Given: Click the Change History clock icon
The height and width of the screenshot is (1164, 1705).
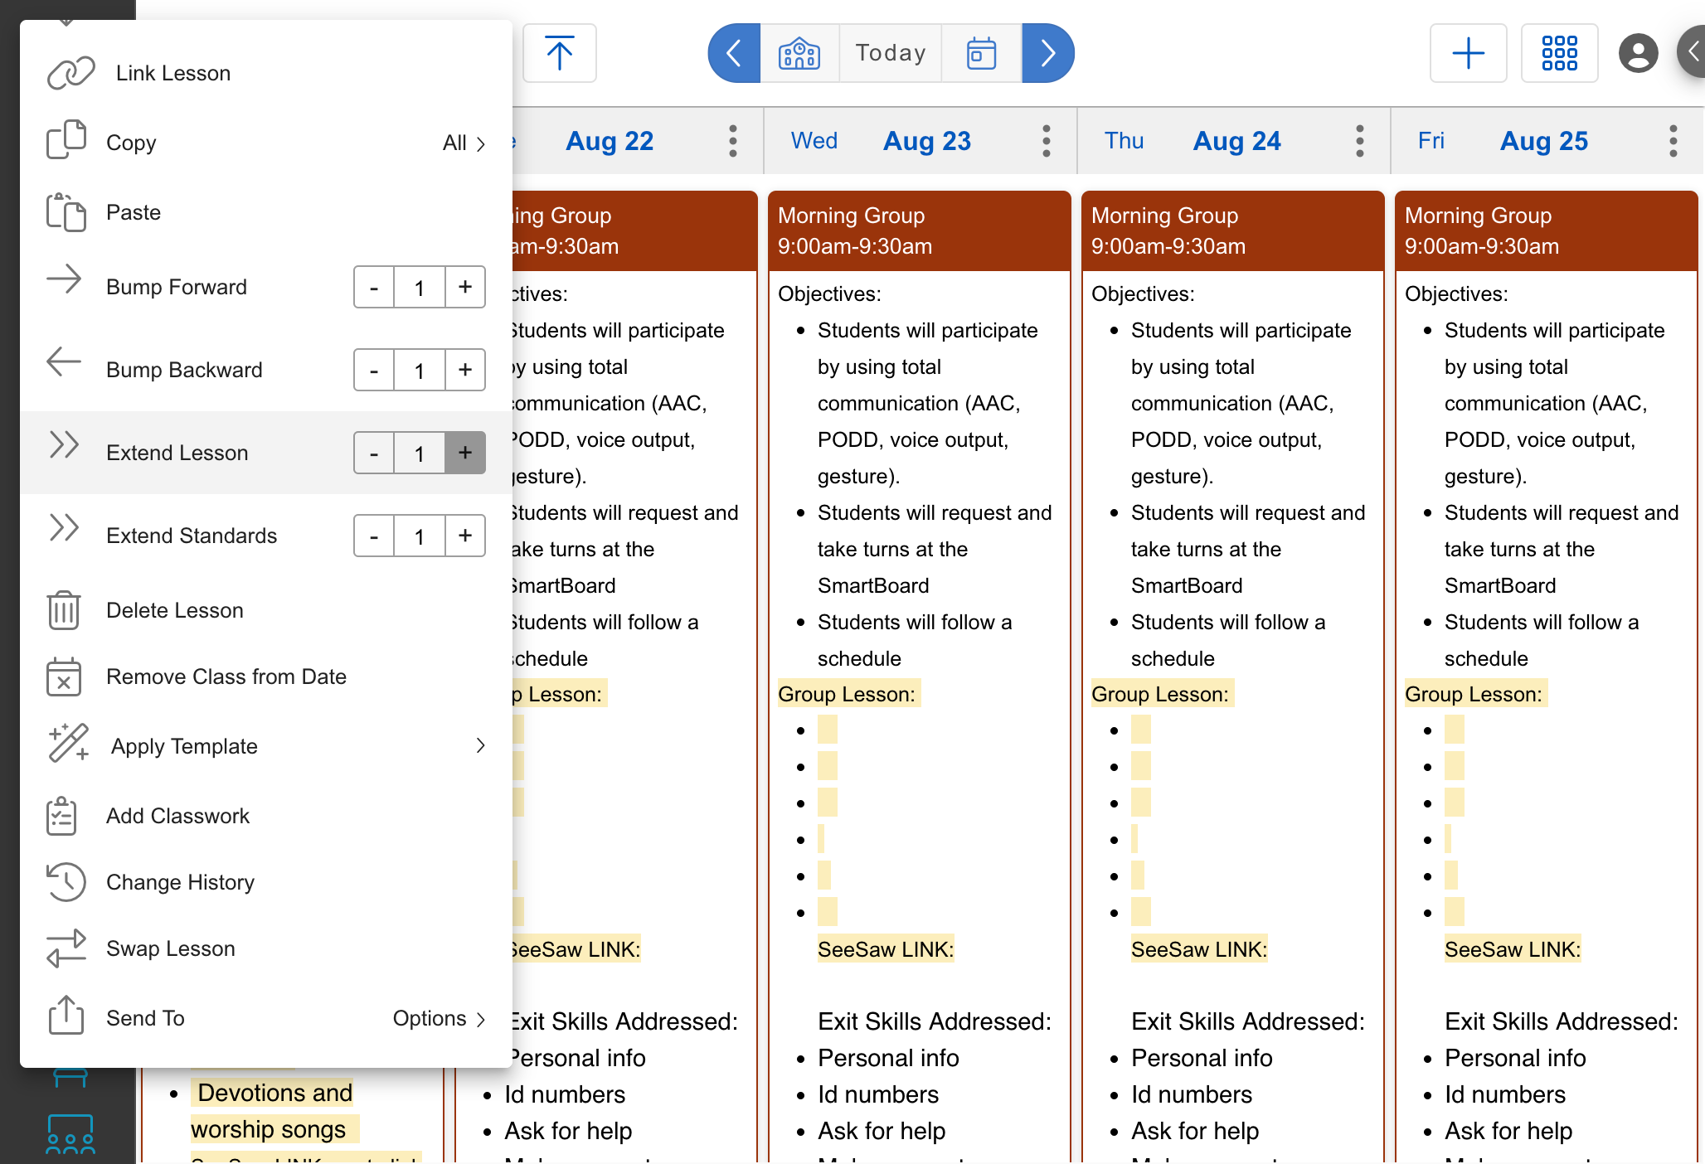Looking at the screenshot, I should point(66,882).
